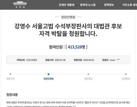
Task: Click the petition start date 2020-07-06
Action: [x=60, y=60]
